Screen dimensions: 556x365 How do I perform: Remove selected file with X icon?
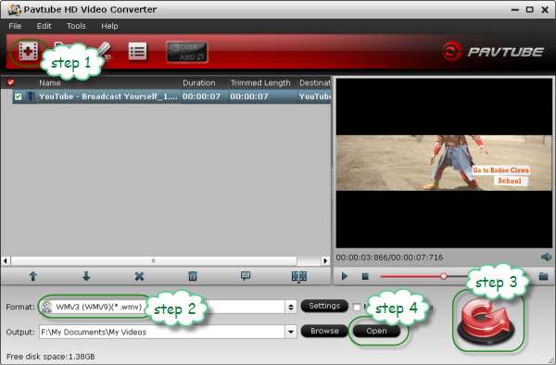pos(139,276)
